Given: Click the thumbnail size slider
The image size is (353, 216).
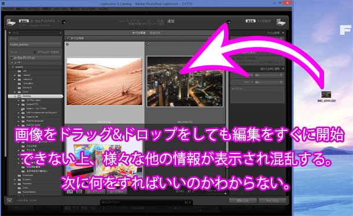Looking at the screenshot, I should [216, 193].
